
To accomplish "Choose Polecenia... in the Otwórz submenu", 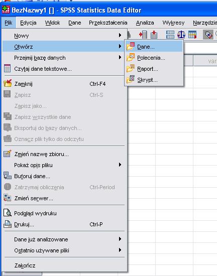I will 154,58.
